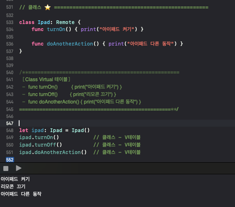Click the V테이블 comment on line 551
Image resolution: width=235 pixels, height=207 pixels.
click(x=117, y=152)
